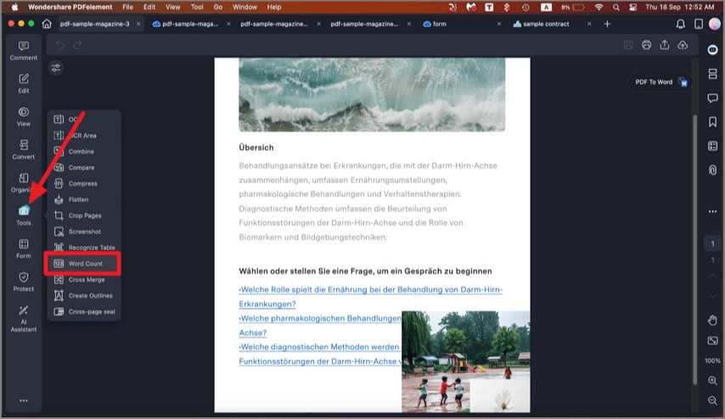This screenshot has width=725, height=419.
Task: Open the bookmark panel on right
Action: [712, 121]
